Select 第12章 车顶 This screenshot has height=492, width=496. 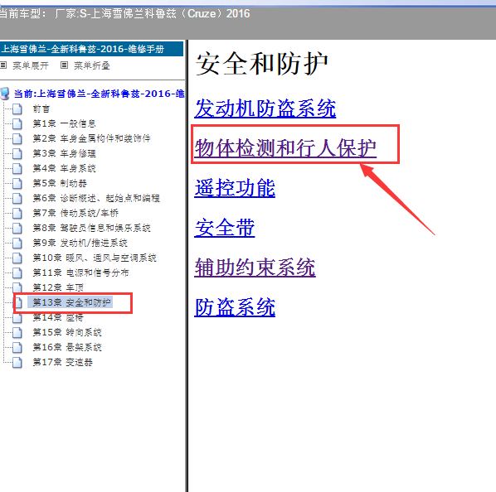click(58, 287)
